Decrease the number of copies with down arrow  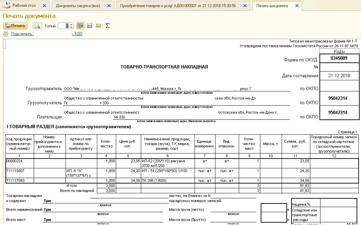tap(71, 27)
